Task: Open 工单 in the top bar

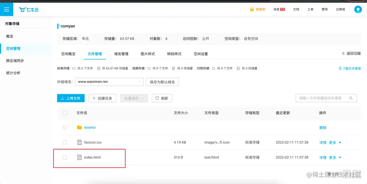Action: click(310, 9)
